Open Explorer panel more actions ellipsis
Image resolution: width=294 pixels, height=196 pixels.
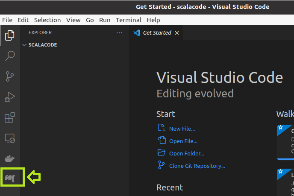(119, 32)
